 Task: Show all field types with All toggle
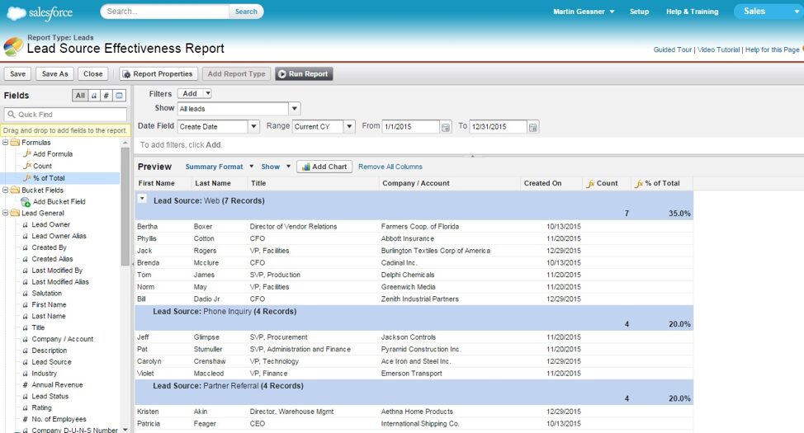coord(80,96)
